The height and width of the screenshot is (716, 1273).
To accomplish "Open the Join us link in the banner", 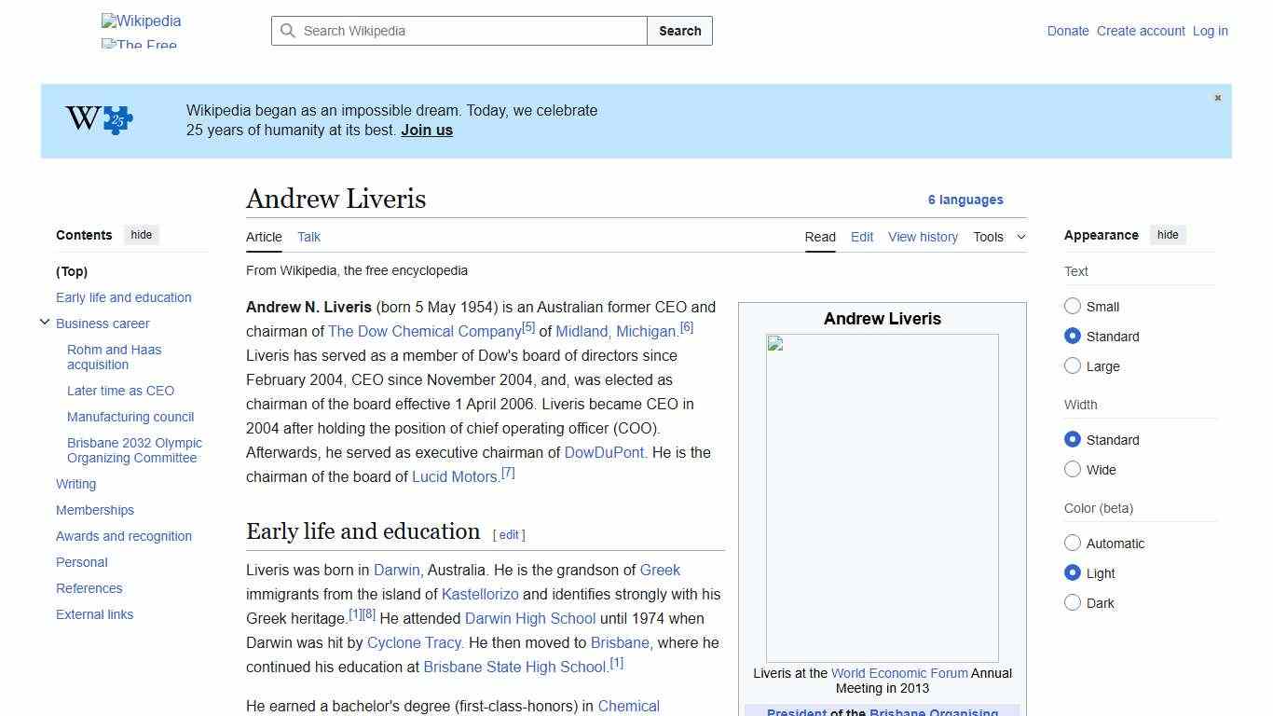I will click(426, 130).
